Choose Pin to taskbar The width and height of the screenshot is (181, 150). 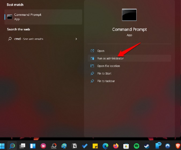129,81
